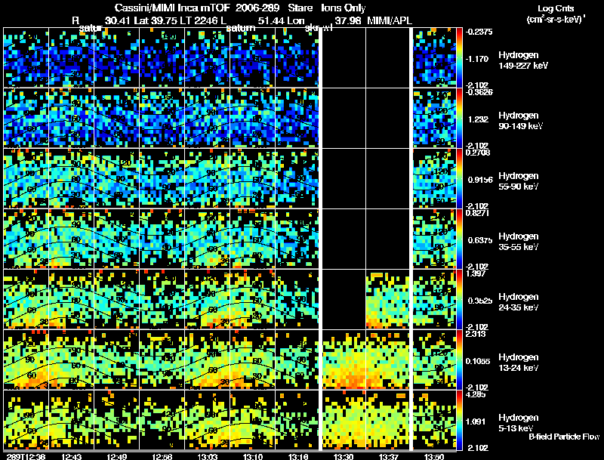Select the 149-227 keV panel at 13:50

click(x=433, y=57)
